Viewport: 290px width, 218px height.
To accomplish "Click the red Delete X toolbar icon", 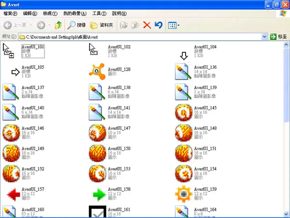I will 147,25.
